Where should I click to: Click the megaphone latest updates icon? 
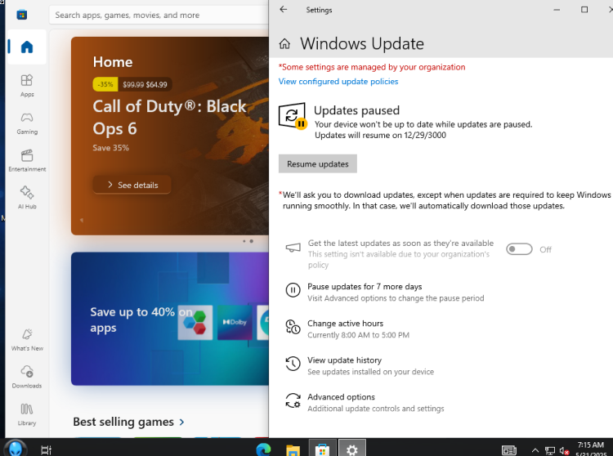[x=293, y=248]
